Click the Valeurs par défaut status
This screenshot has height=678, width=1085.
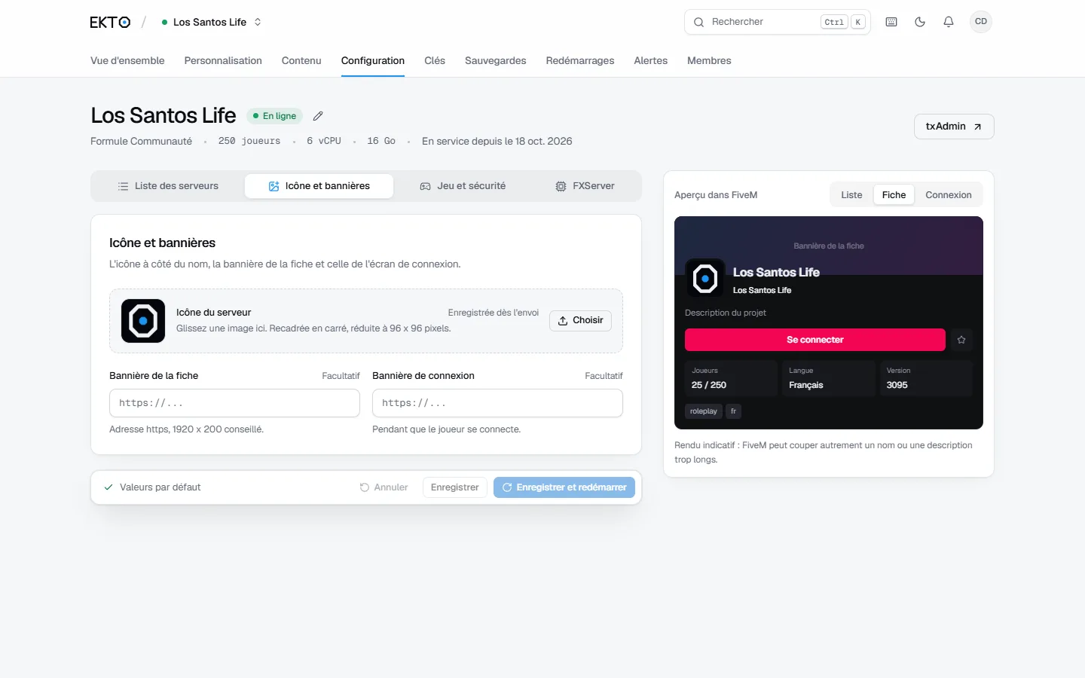click(152, 487)
